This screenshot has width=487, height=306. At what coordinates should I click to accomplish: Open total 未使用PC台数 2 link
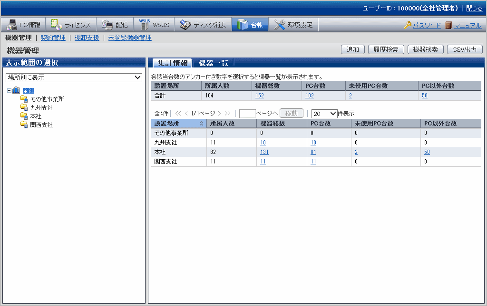(351, 96)
